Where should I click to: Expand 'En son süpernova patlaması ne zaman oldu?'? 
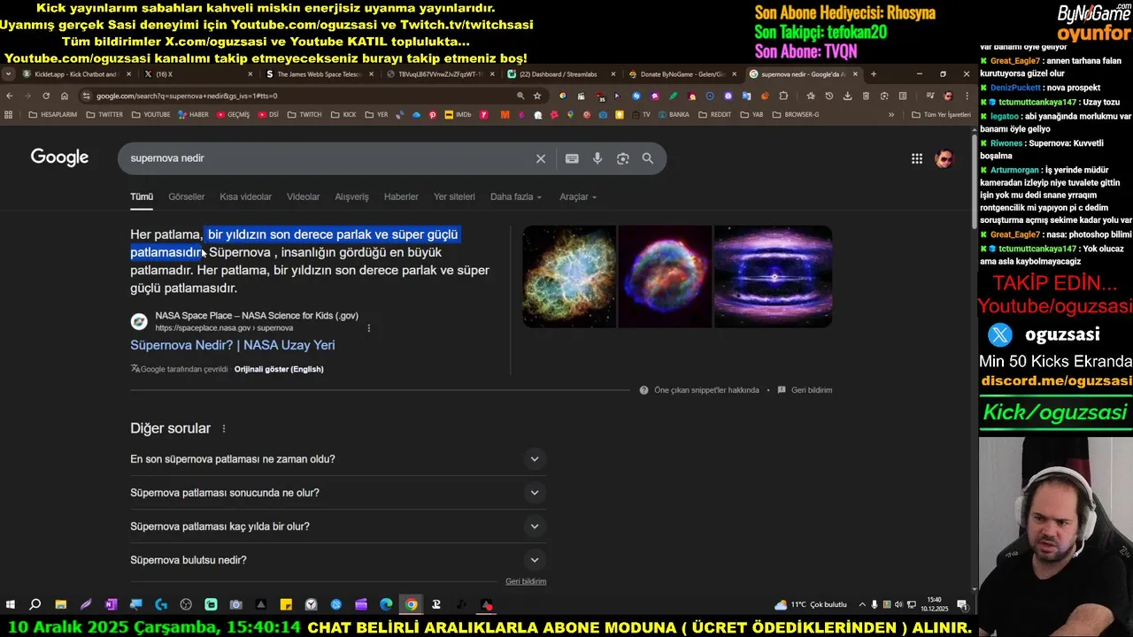pyautogui.click(x=338, y=459)
